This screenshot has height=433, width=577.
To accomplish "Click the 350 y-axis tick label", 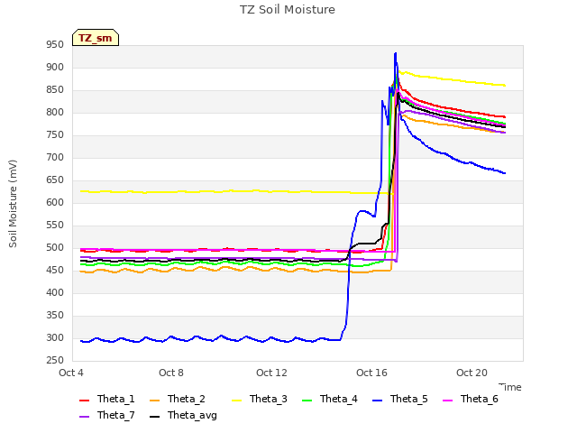I will [55, 316].
